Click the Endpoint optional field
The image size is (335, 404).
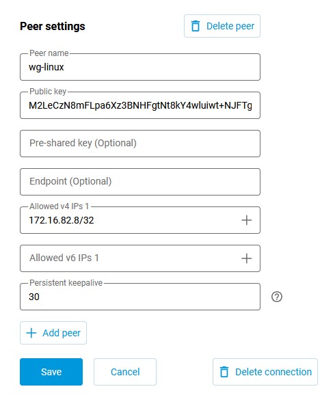[x=140, y=182]
